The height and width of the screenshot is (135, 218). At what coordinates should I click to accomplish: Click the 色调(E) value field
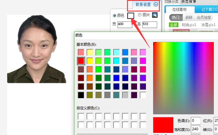point(195,121)
